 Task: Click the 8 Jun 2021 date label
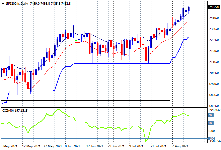[x=72, y=146]
